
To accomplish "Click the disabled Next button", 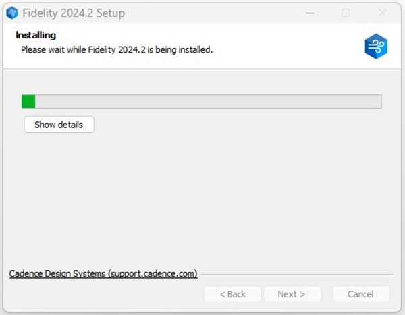I will pos(292,294).
